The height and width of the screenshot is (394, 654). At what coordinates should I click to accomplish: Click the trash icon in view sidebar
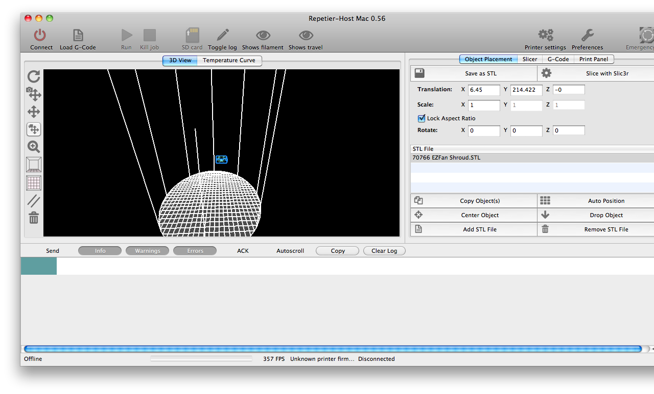click(x=34, y=218)
